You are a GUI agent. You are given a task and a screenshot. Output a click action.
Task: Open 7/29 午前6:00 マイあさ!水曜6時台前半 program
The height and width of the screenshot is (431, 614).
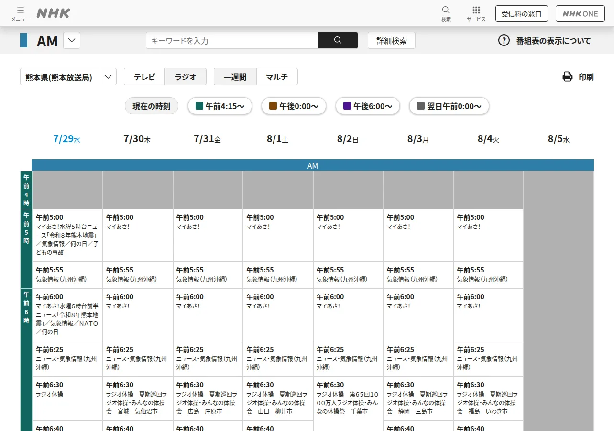click(67, 315)
